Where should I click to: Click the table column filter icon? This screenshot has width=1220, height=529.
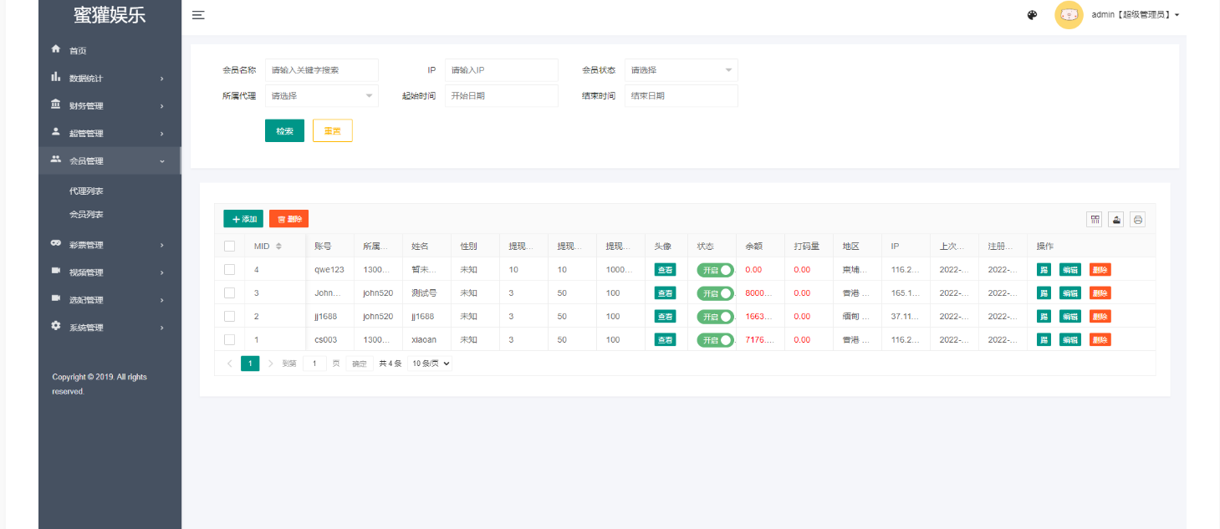1094,219
